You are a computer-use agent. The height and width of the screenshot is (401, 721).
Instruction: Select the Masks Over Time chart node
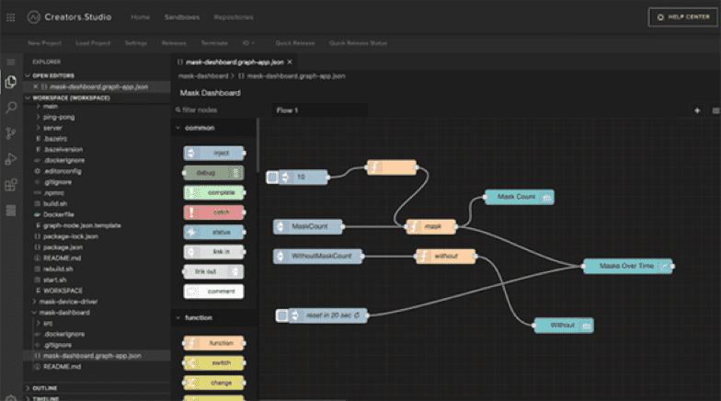[627, 266]
